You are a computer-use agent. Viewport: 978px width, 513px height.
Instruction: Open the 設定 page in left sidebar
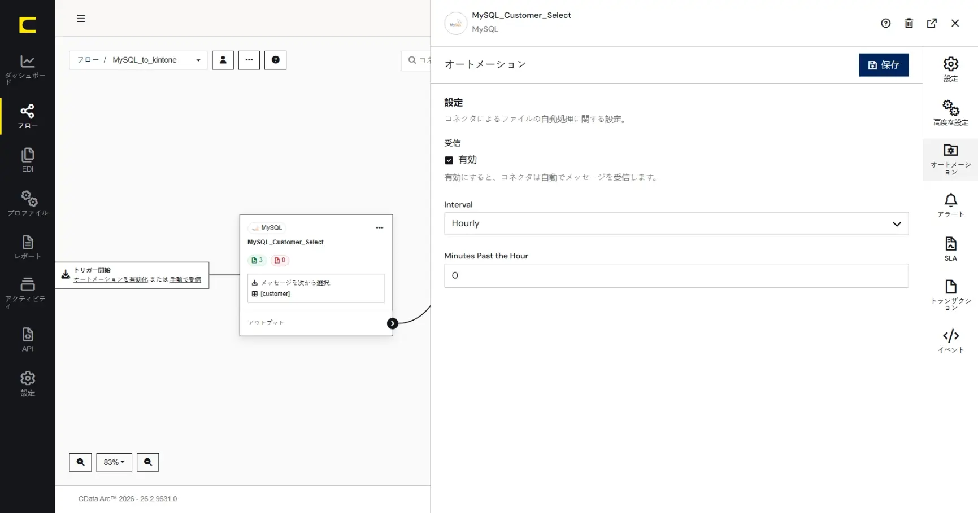pos(27,384)
